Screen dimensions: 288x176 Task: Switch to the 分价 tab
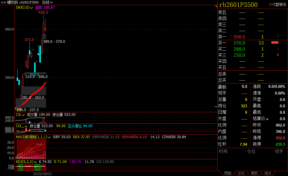[241, 173]
